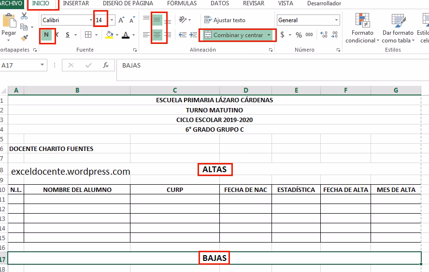Click the Insert Function fx icon
Screen dimensions: 429x272
106,65
